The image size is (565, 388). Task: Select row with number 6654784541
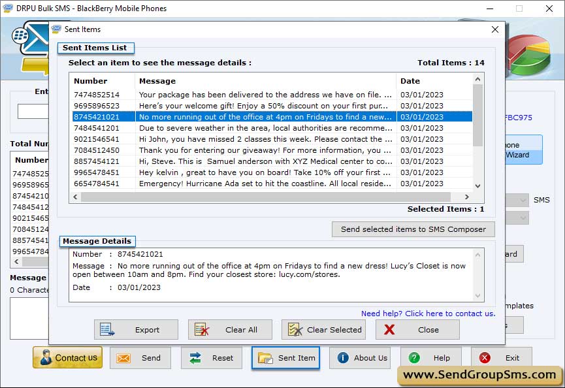271,184
